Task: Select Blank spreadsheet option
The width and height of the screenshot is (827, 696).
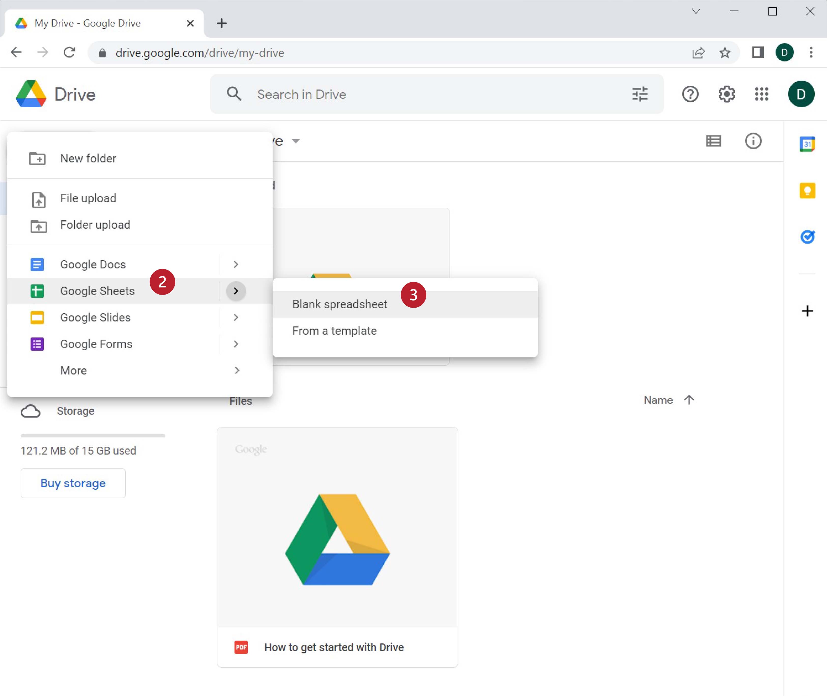Action: tap(340, 304)
